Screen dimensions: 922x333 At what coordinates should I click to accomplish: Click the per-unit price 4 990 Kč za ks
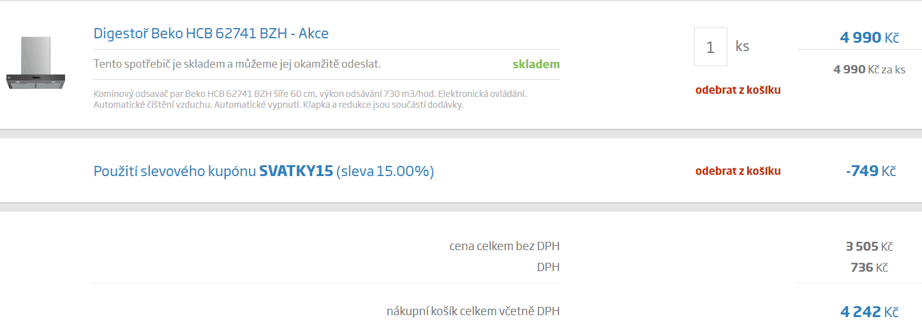(869, 69)
